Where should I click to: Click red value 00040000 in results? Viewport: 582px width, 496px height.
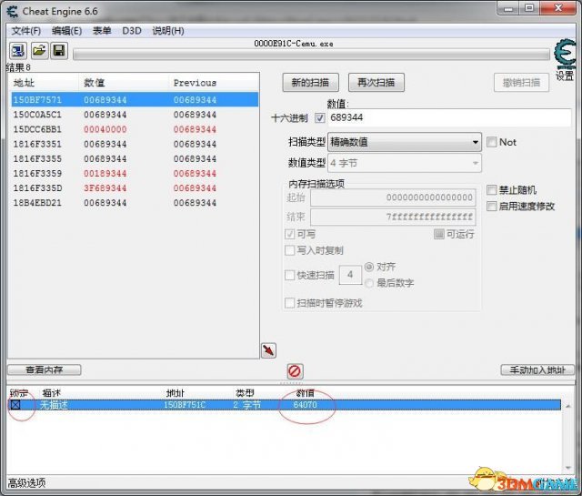coord(105,129)
